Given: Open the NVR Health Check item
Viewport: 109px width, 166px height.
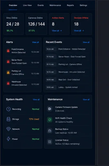Looking at the screenshot, I should tap(68, 120).
